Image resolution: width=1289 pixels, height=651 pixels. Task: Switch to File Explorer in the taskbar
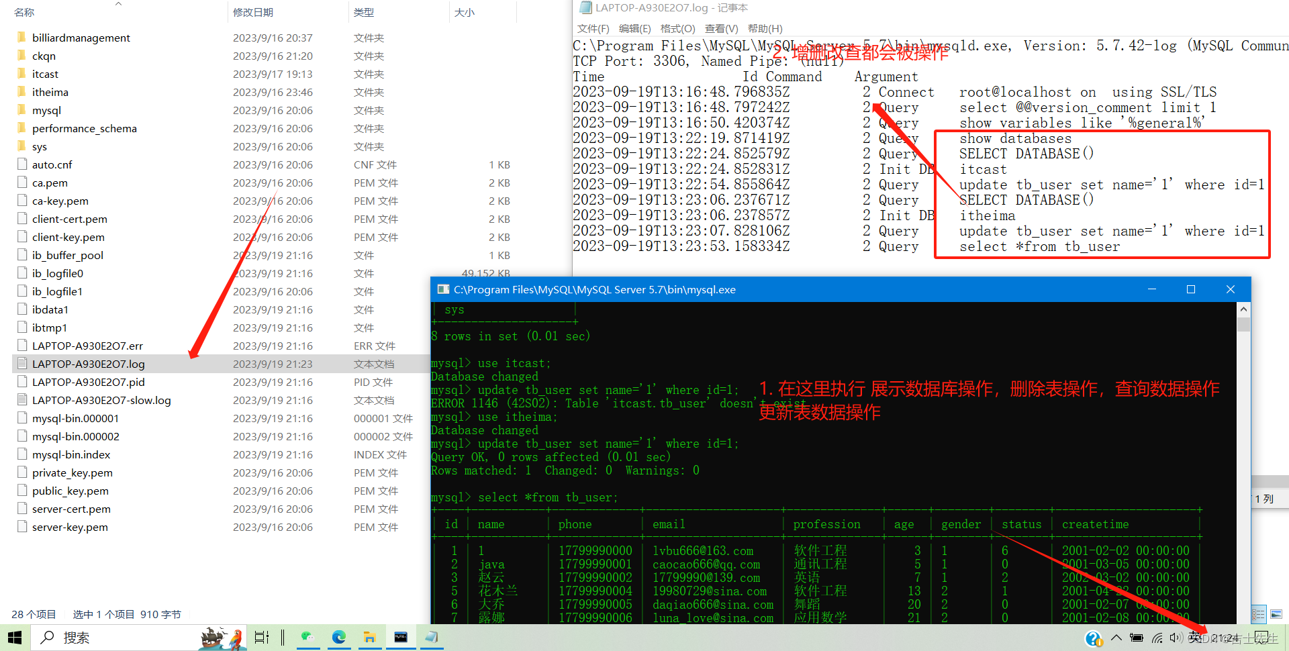(x=369, y=637)
